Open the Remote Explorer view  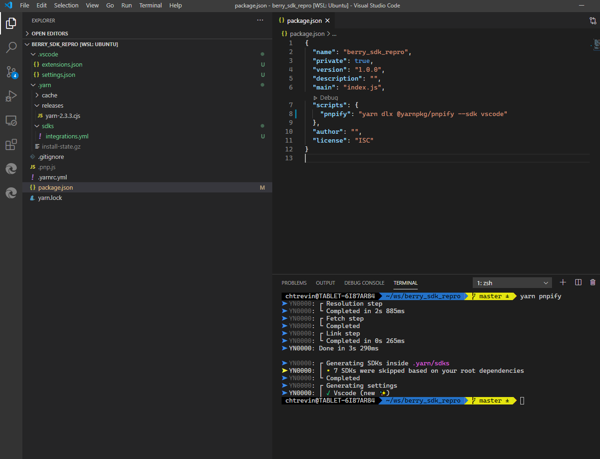(x=11, y=120)
